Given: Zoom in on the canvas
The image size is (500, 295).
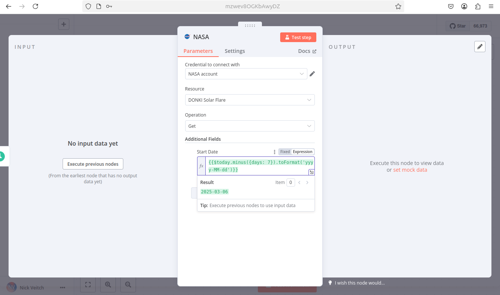Looking at the screenshot, I should pyautogui.click(x=108, y=285).
